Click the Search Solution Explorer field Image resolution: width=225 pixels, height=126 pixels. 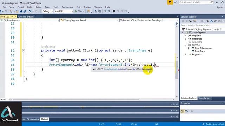[202, 25]
